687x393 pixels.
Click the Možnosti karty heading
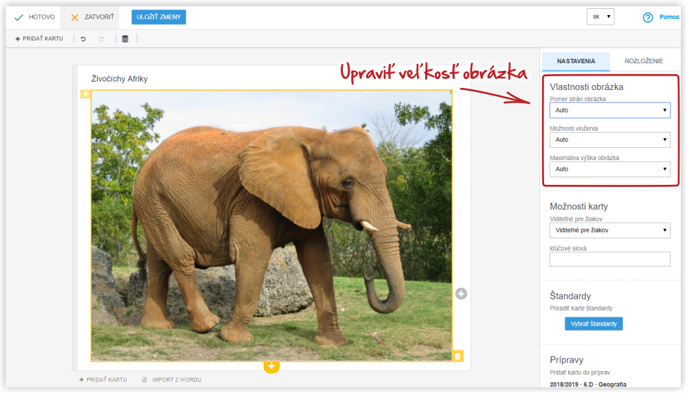[578, 206]
